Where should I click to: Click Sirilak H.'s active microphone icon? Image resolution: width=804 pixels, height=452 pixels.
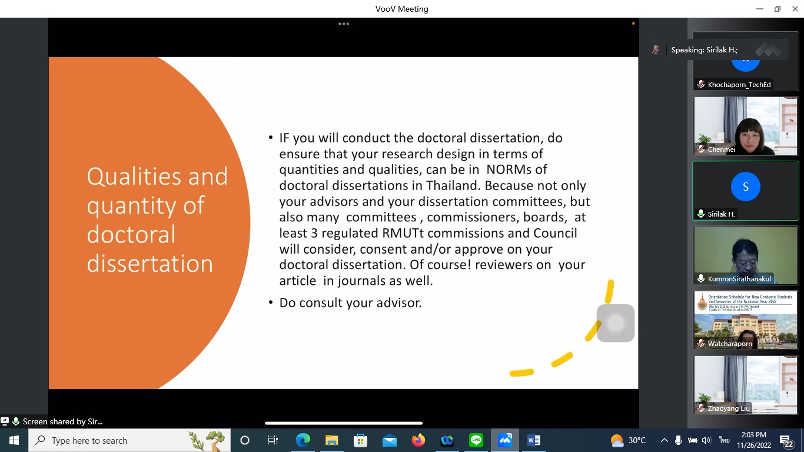(701, 214)
